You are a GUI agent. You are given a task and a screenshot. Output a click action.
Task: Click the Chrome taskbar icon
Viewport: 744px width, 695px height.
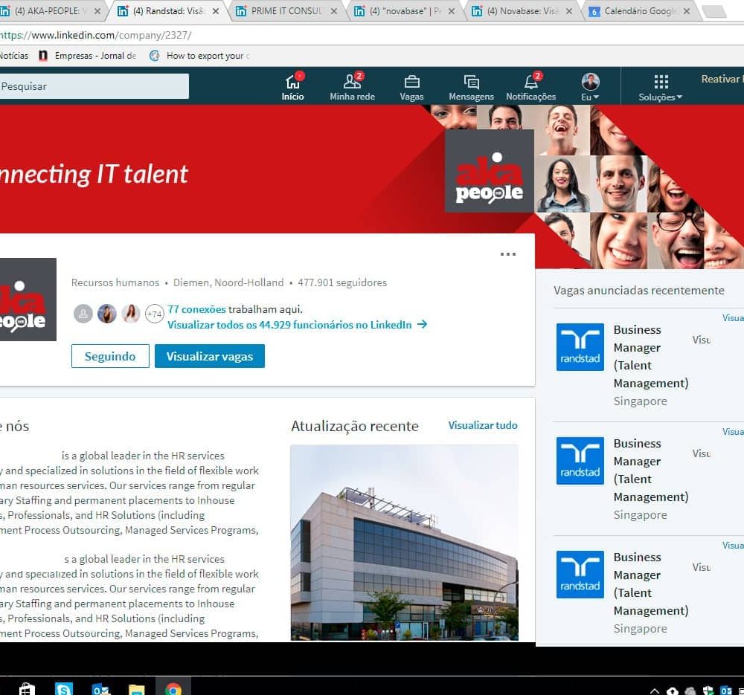173,689
